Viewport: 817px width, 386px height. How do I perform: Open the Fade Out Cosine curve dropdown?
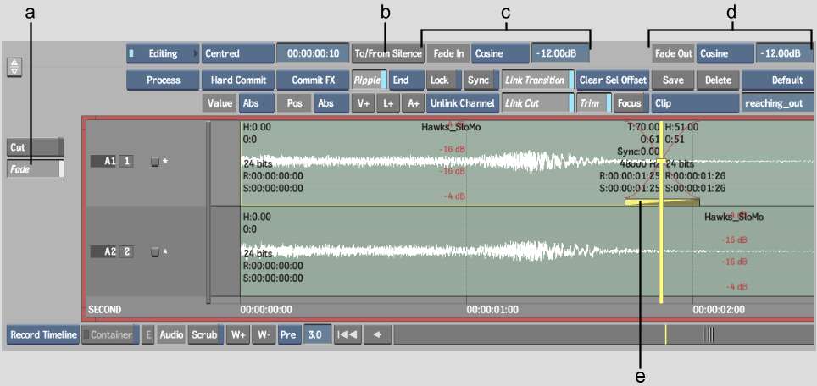(x=725, y=53)
